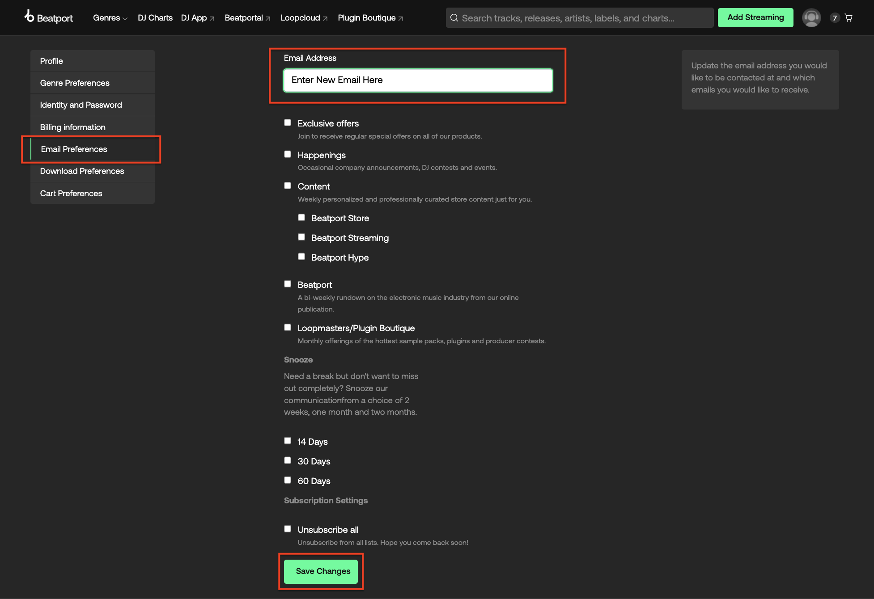Click the Add Streaming button

click(755, 17)
